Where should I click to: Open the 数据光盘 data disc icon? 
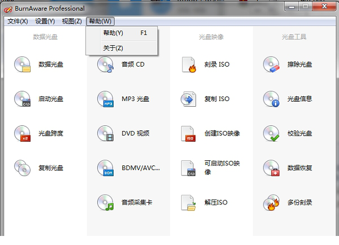pyautogui.click(x=22, y=64)
